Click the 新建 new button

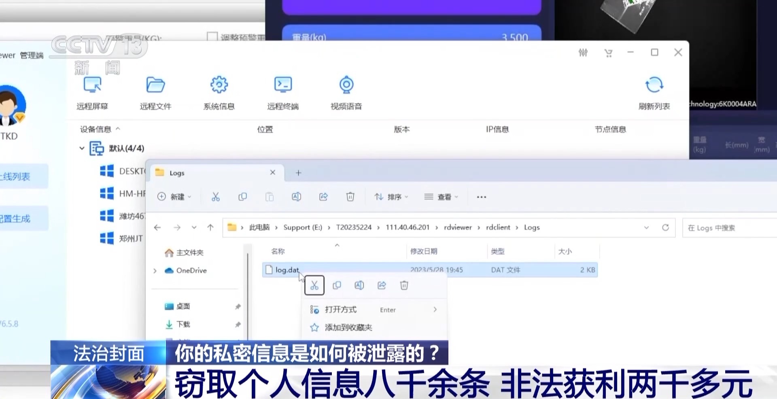point(174,197)
